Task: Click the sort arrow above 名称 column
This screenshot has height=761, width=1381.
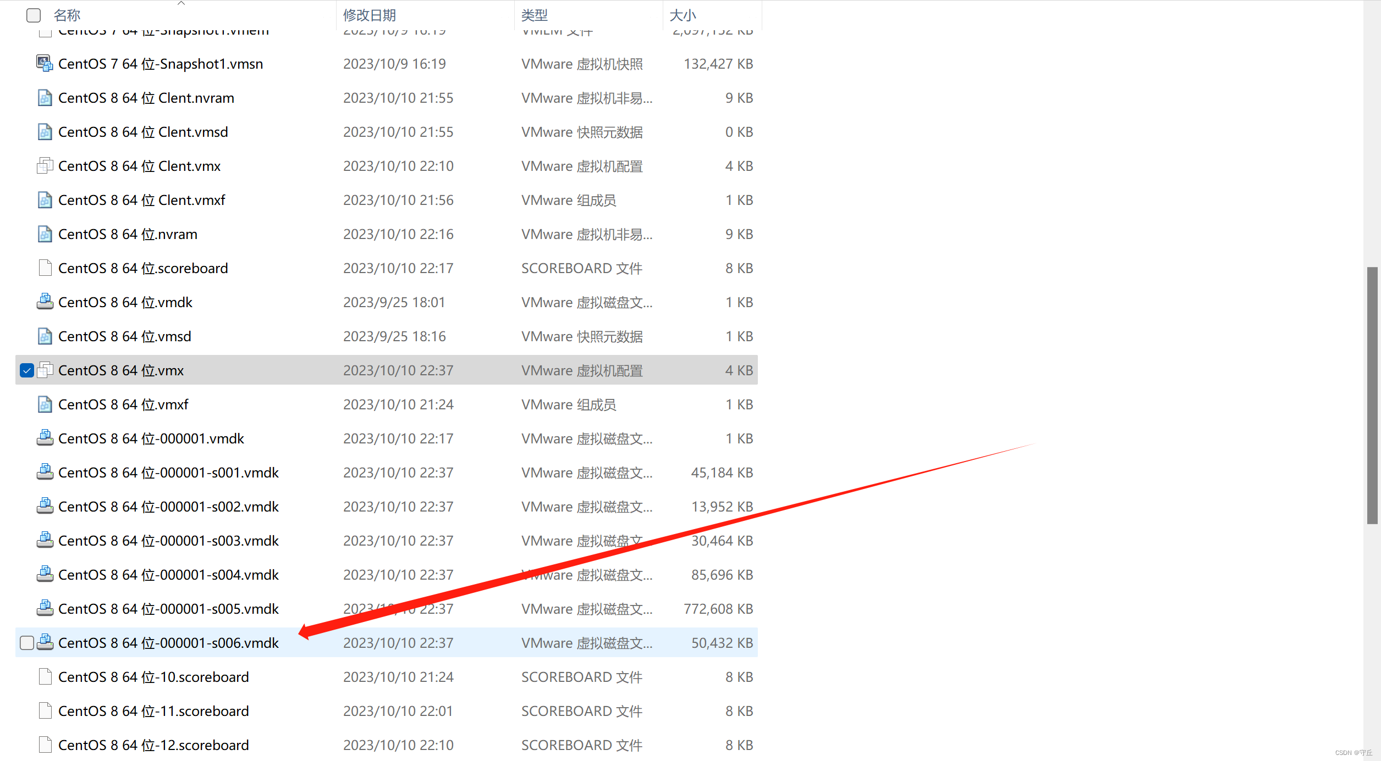Action: [181, 3]
